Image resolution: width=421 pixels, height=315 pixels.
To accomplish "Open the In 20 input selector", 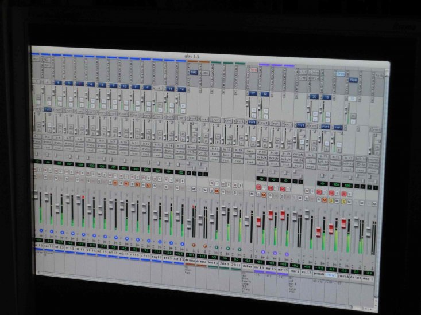I will (274, 153).
